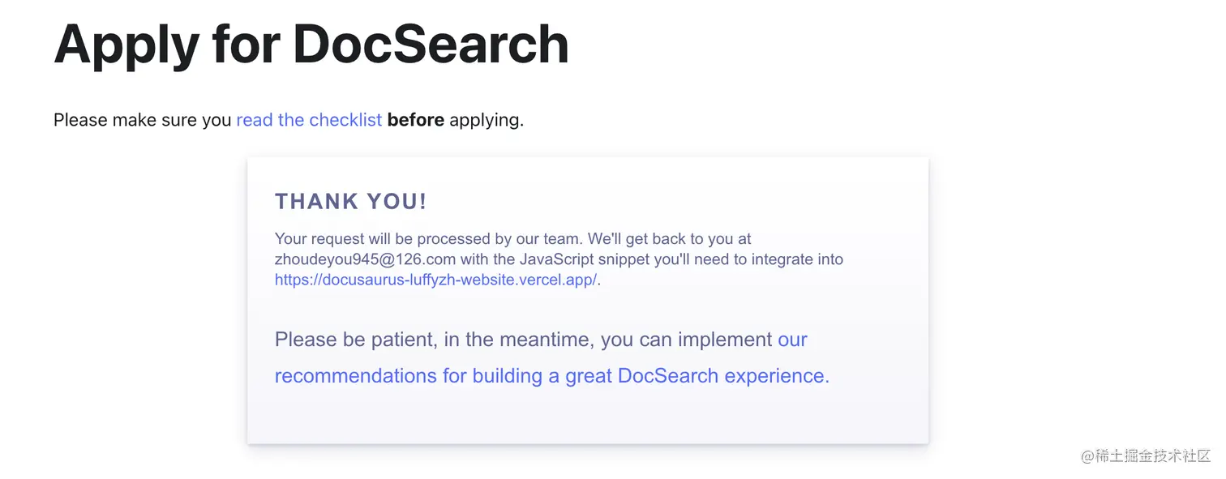1226x479 pixels.
Task: Click the "THANK YOU!" card title
Action: 350,202
